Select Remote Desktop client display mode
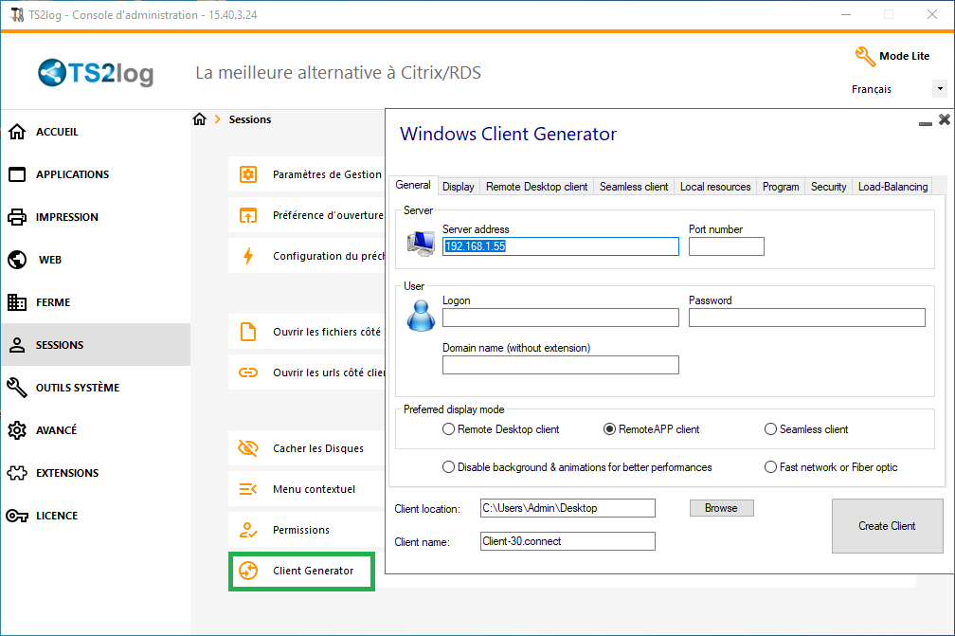 [x=448, y=429]
